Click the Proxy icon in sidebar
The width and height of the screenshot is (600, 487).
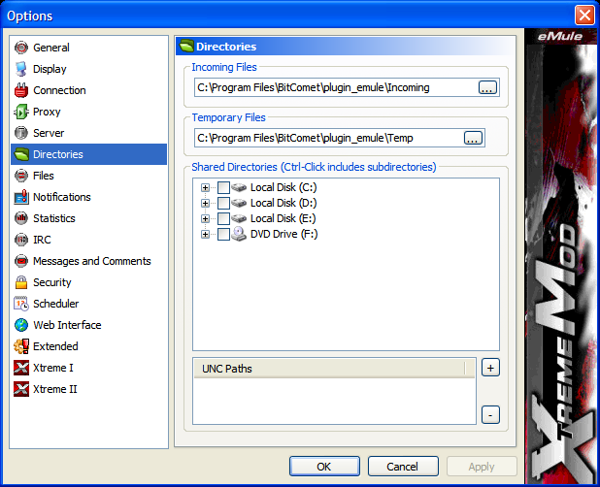(21, 112)
